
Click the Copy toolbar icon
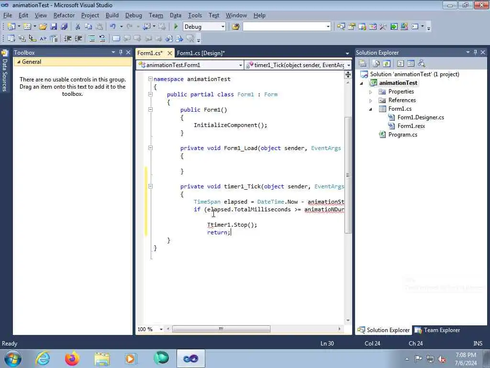89,27
